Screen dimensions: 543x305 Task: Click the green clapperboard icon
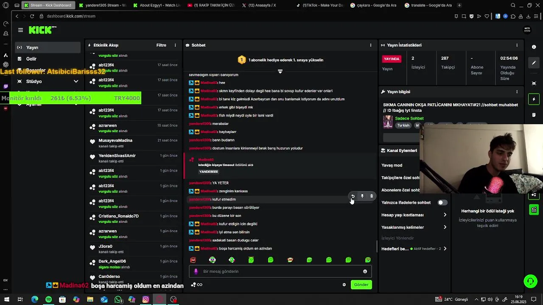coord(534,209)
